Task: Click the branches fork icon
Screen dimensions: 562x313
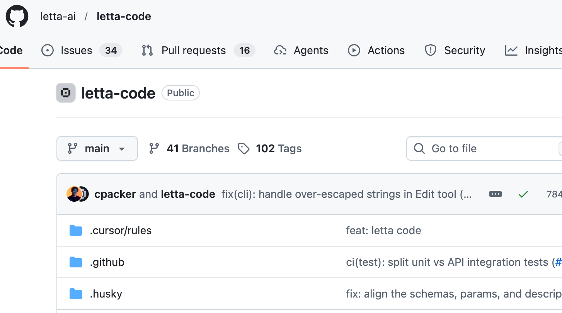Action: 154,148
